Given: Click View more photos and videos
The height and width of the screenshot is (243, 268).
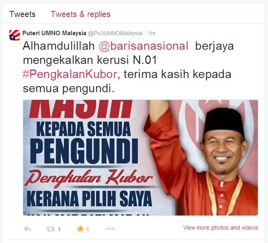Looking at the screenshot, I should pyautogui.click(x=221, y=228).
